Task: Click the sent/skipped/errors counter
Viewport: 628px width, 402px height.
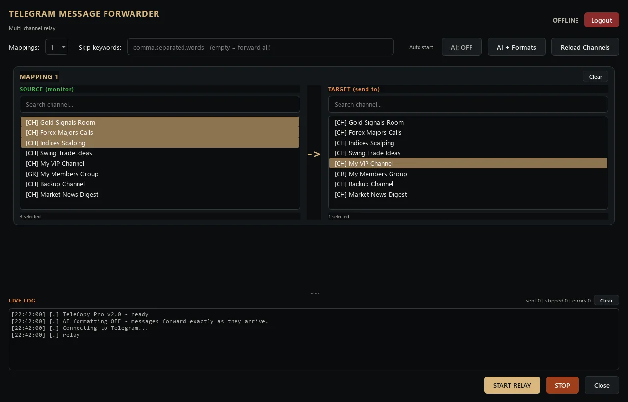Action: (558, 301)
